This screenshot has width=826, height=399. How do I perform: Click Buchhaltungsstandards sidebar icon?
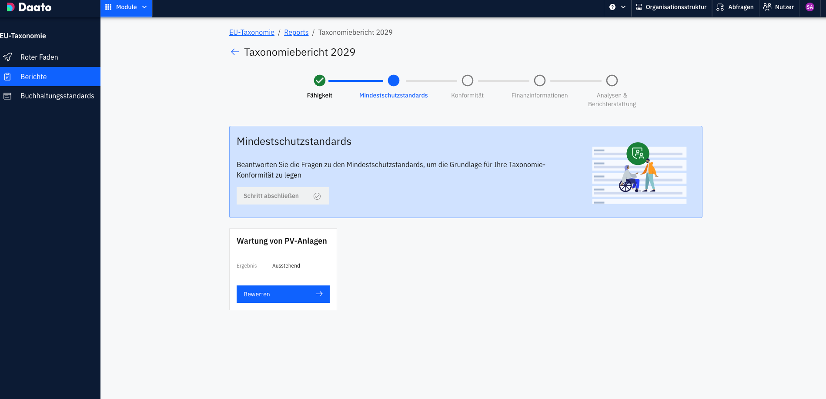click(x=7, y=96)
